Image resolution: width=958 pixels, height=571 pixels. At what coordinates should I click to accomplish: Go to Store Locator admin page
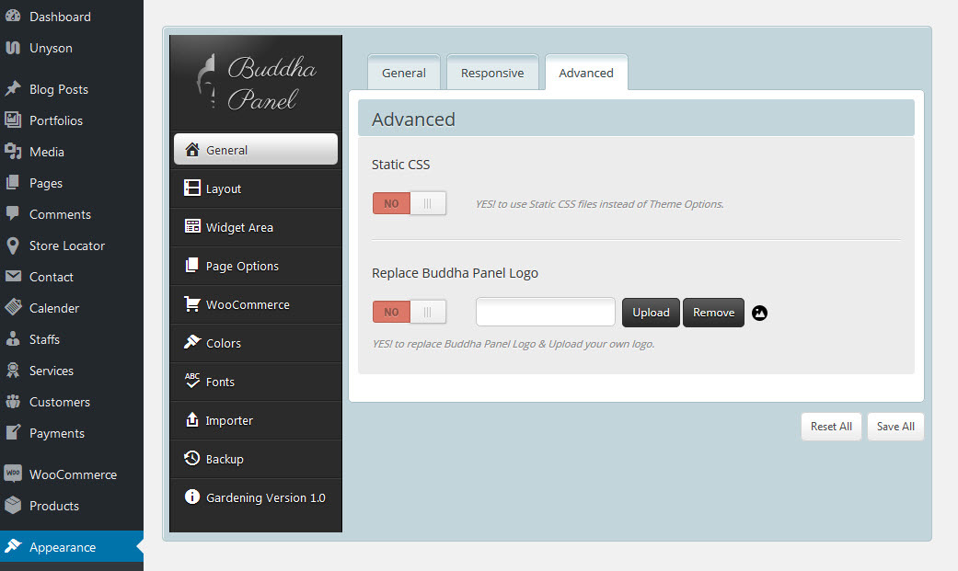[x=72, y=246]
